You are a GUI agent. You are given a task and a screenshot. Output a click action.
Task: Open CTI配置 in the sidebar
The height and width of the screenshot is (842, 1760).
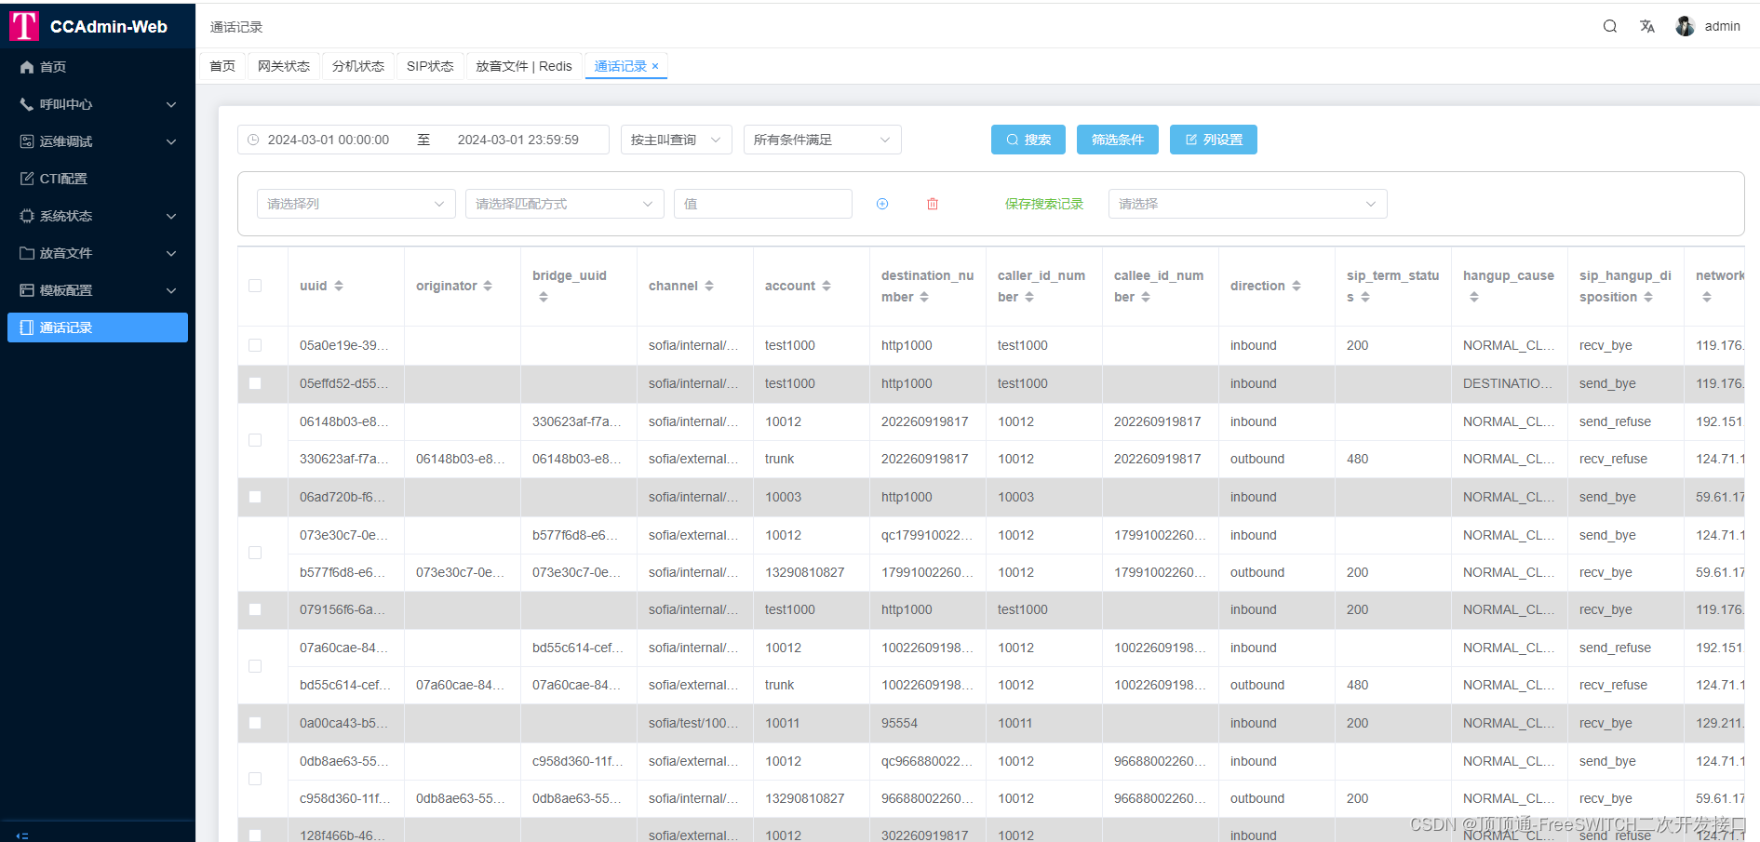98,179
